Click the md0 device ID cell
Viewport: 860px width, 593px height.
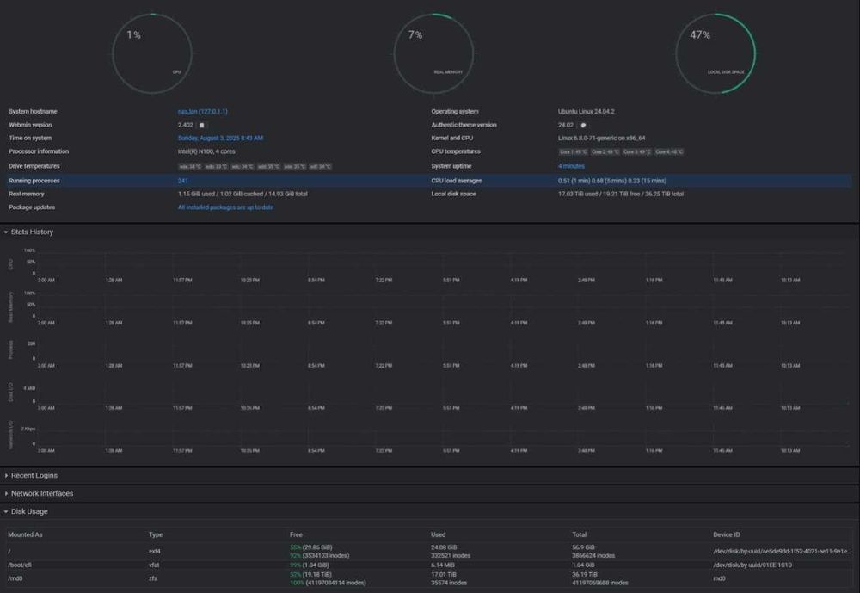point(719,578)
